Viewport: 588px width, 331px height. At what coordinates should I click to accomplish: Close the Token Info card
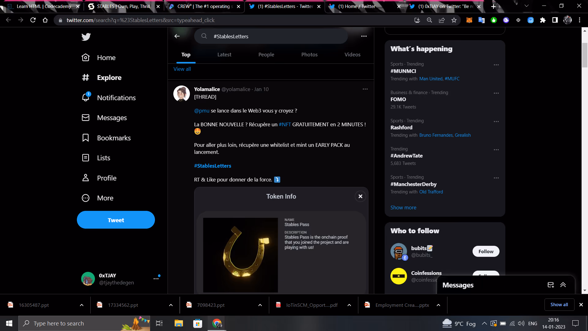pos(360,196)
